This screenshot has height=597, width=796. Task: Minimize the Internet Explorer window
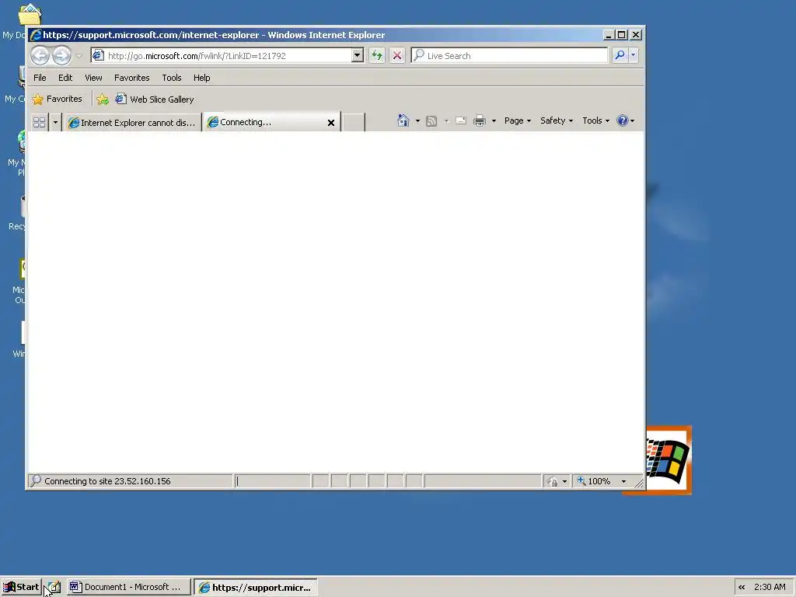609,34
